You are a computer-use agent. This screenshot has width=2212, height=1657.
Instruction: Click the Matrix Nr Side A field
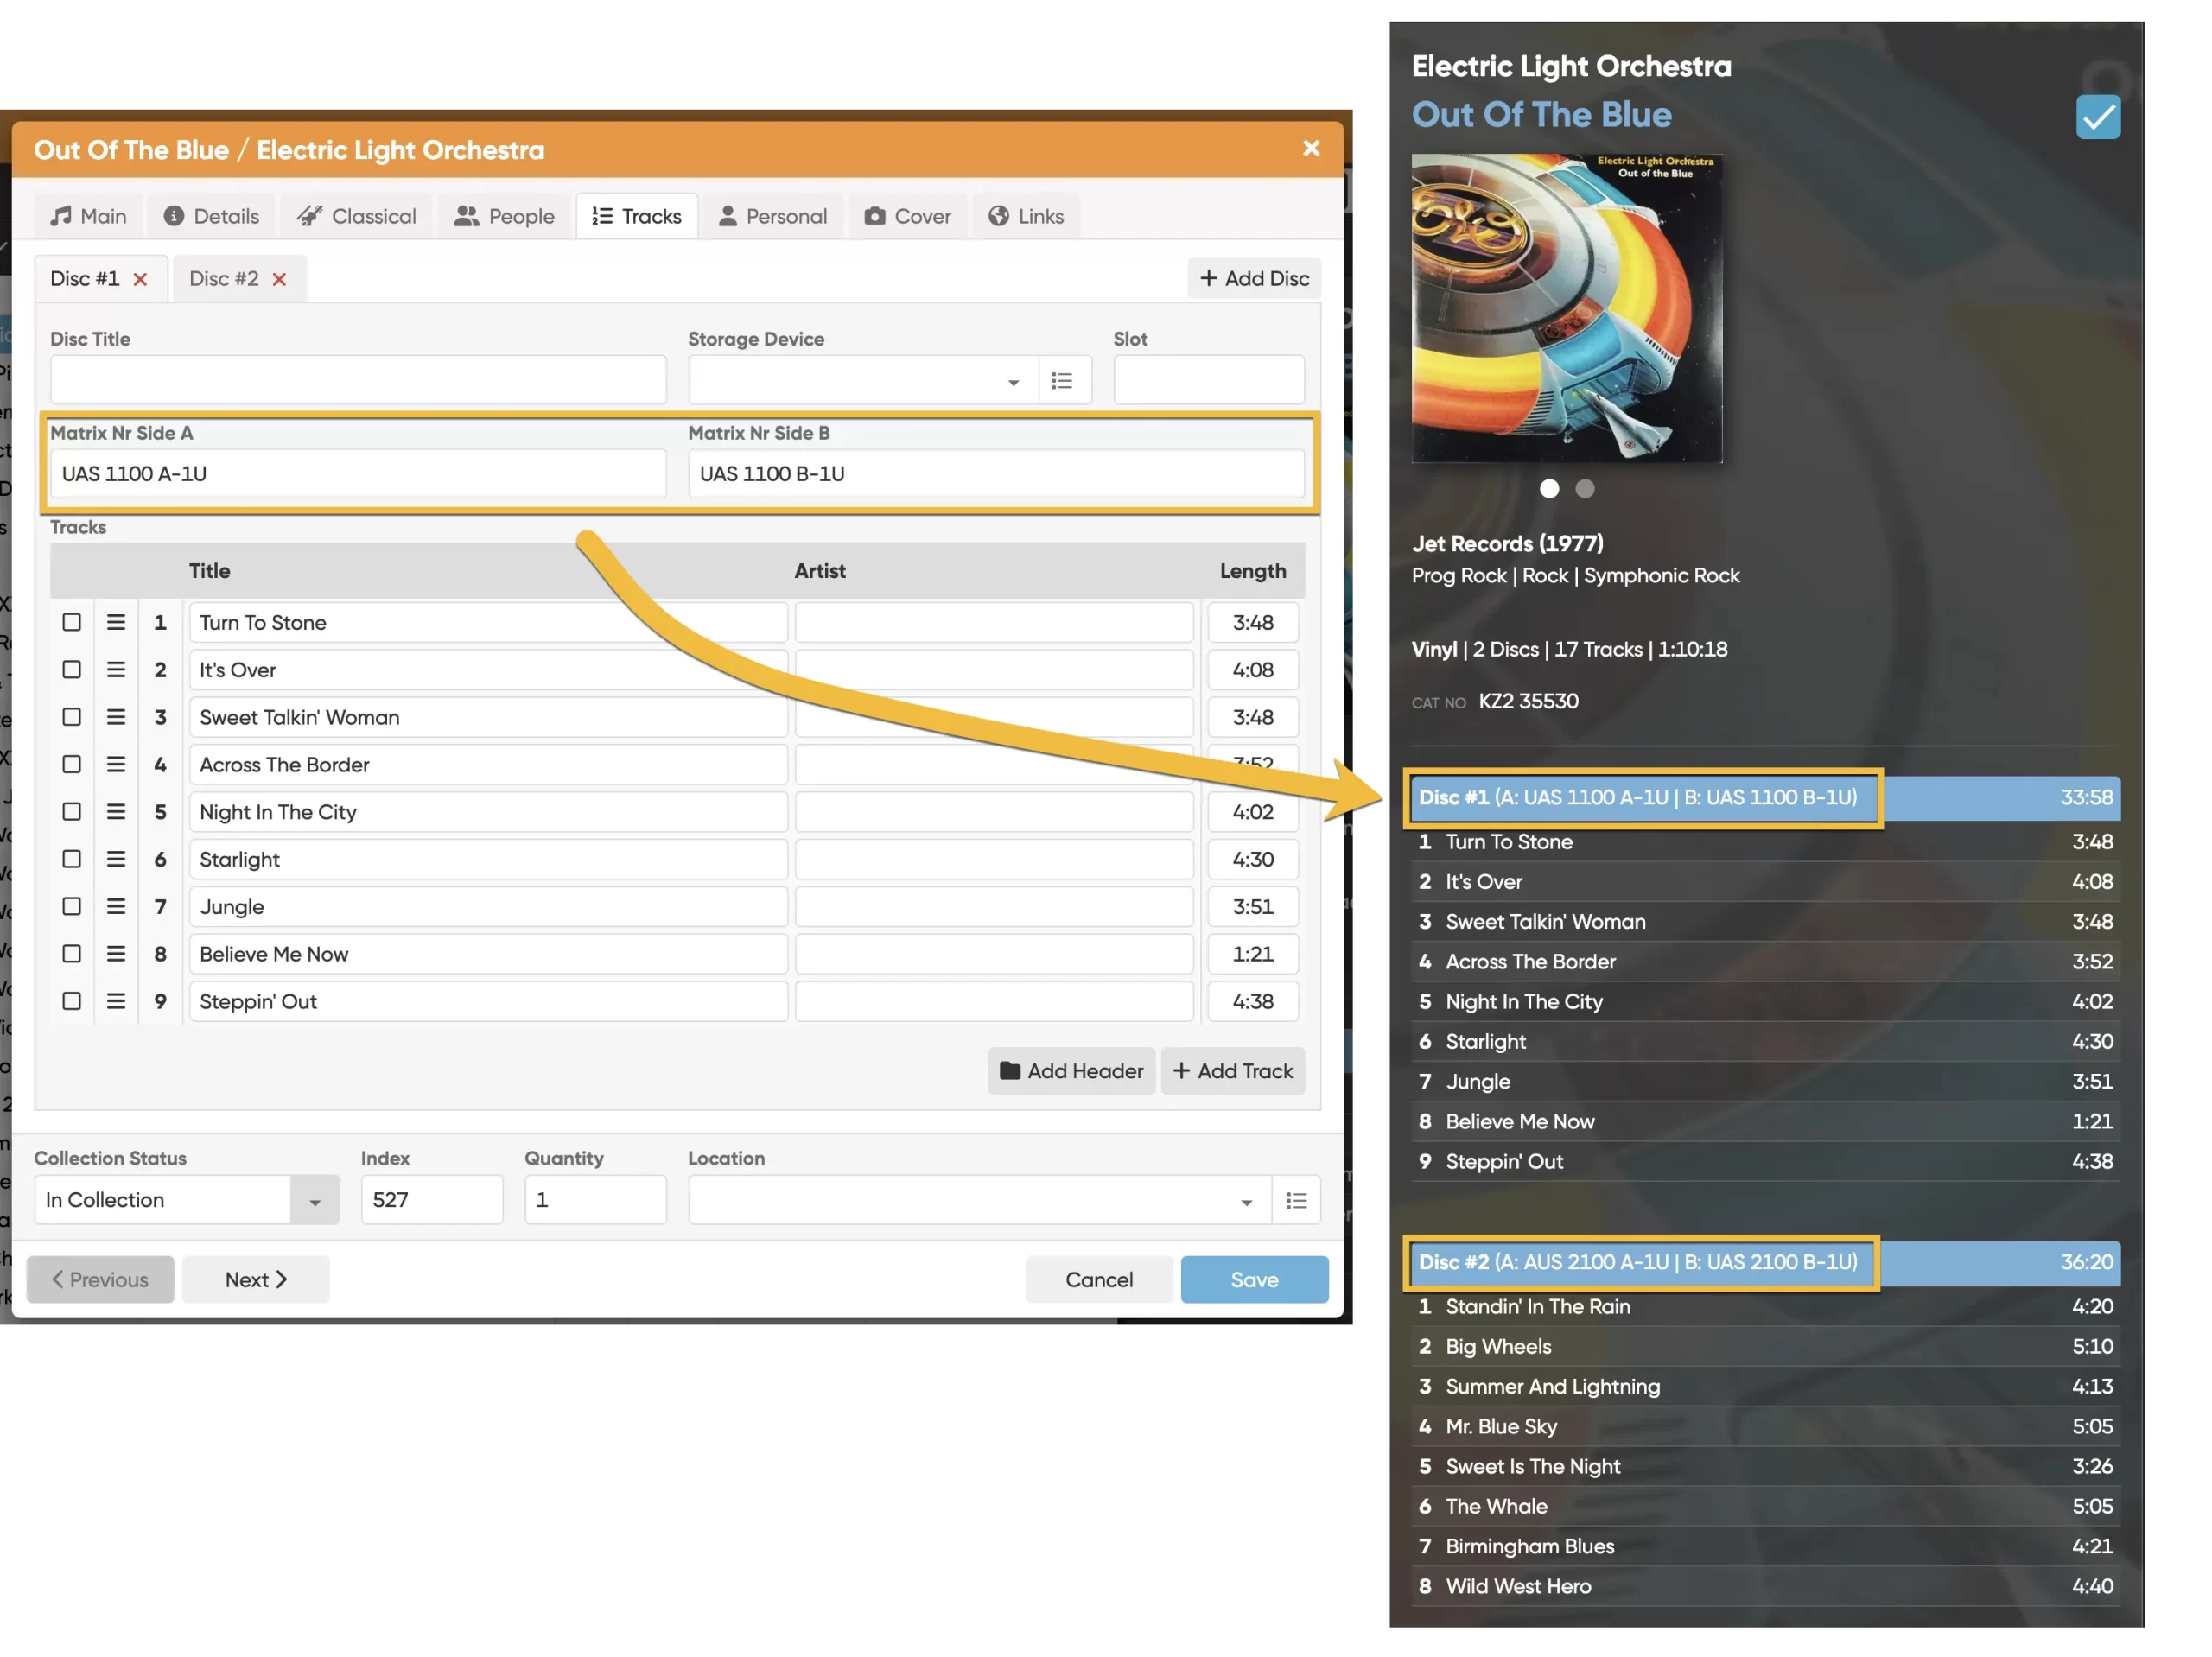(358, 474)
